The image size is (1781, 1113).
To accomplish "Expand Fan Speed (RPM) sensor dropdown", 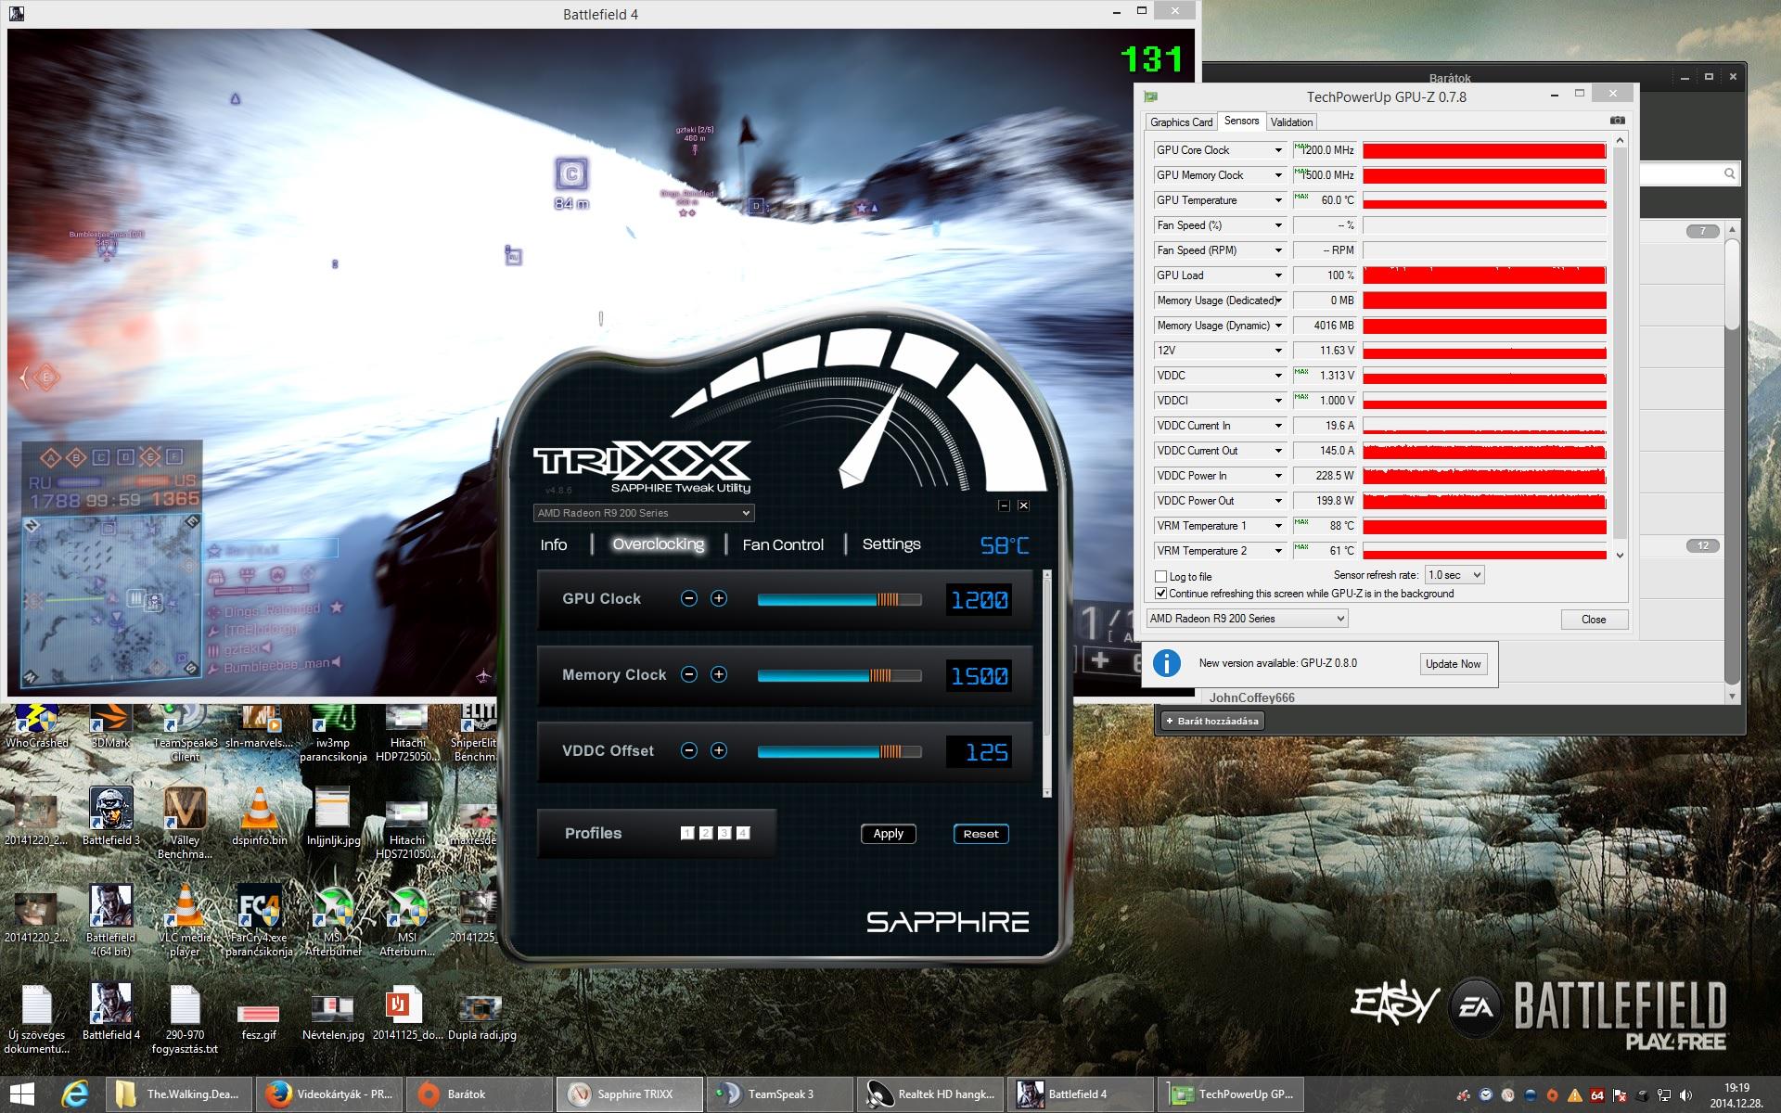I will coord(1278,250).
